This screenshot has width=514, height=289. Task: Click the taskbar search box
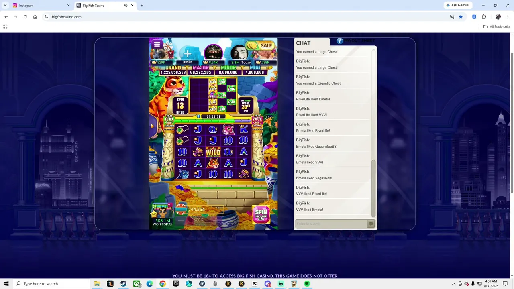click(52, 284)
